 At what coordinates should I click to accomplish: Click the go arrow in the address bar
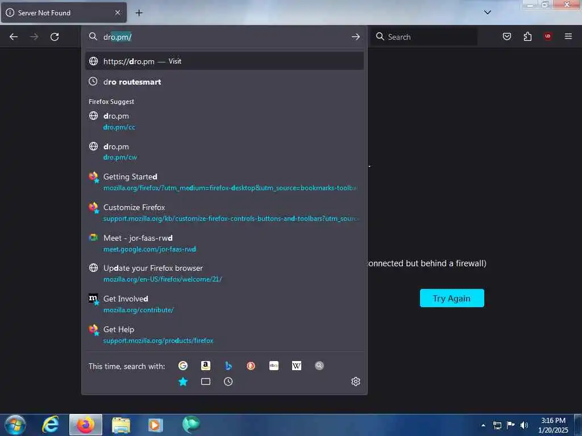356,37
